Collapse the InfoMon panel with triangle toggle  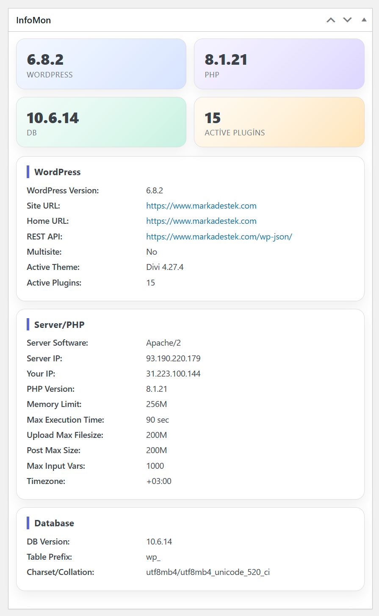pyautogui.click(x=364, y=20)
